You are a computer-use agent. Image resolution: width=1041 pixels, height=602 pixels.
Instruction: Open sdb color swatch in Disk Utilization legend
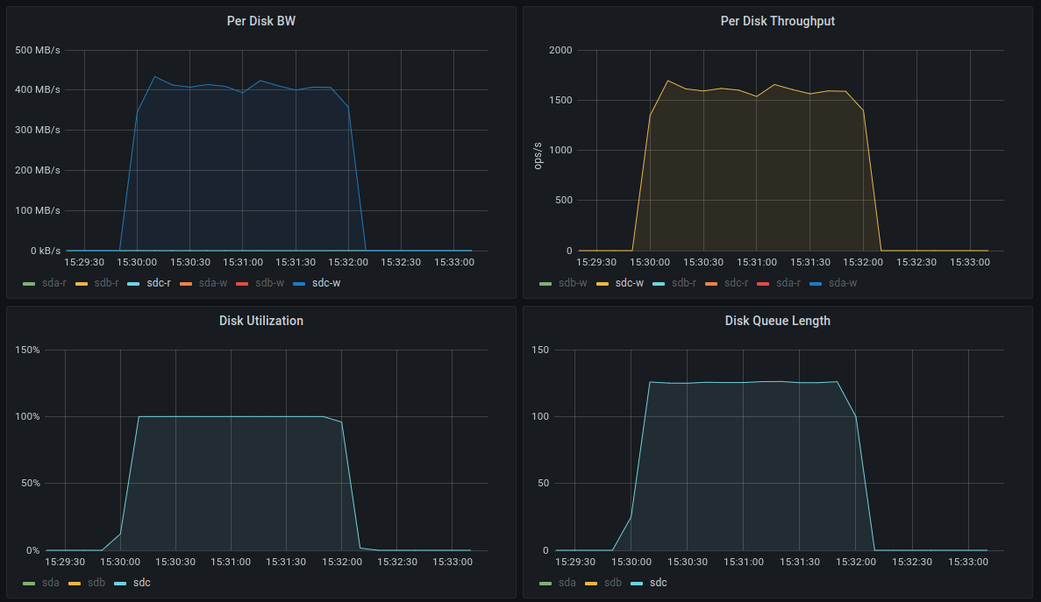pos(74,583)
